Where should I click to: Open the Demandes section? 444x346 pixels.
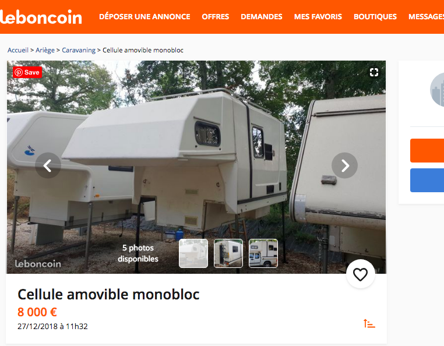(x=262, y=17)
